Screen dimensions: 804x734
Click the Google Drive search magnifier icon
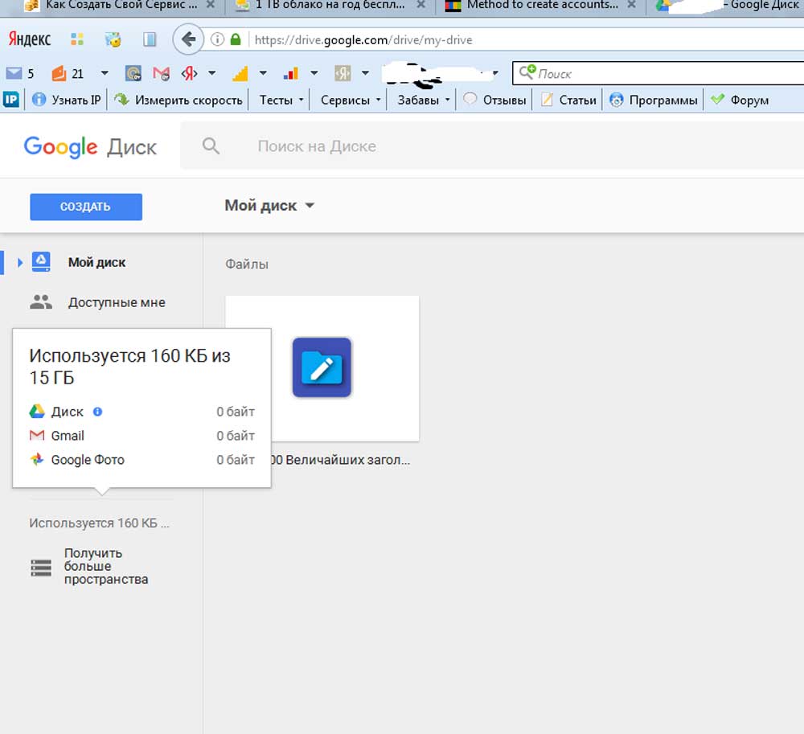tap(211, 146)
